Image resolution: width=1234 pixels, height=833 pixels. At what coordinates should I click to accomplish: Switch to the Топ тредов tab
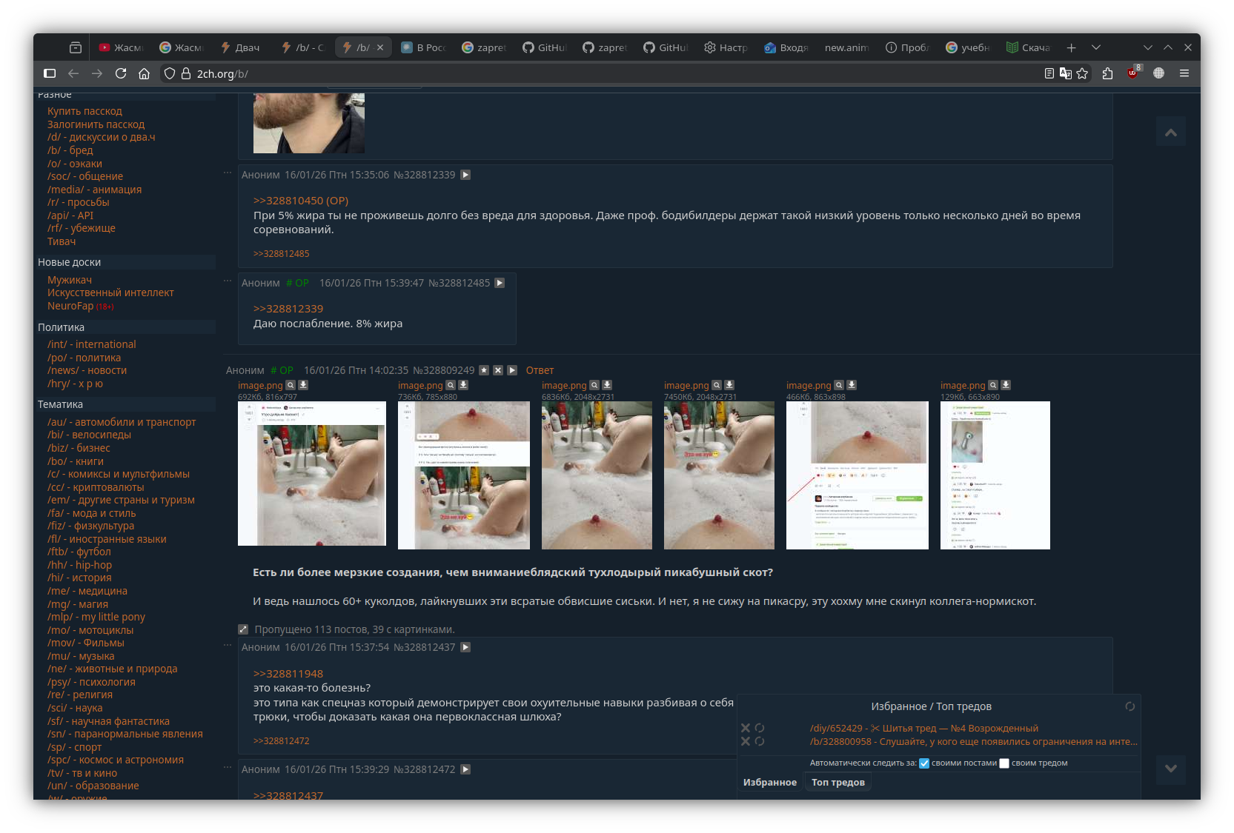838,783
